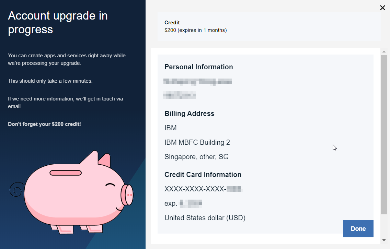Click the vertical scrollbar thumb
This screenshot has width=390, height=249.
tap(384, 134)
